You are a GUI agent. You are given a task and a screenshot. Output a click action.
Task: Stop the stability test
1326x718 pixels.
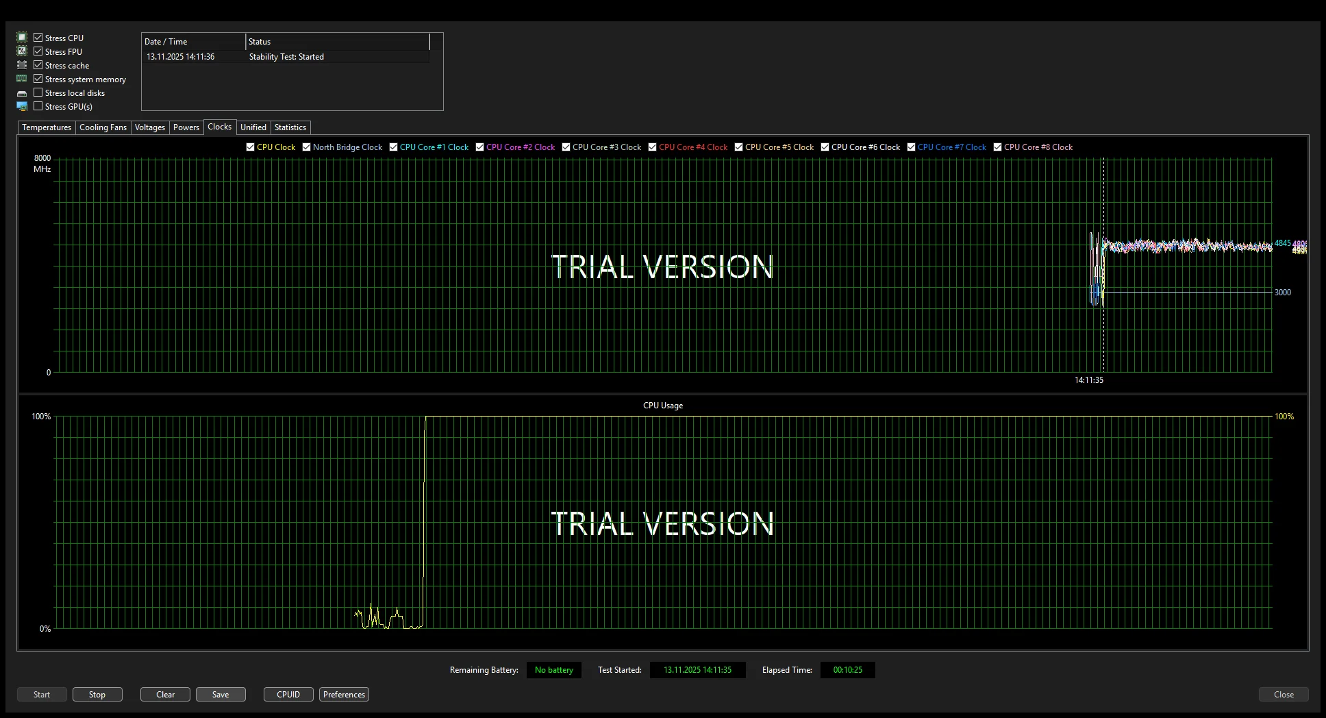point(97,695)
